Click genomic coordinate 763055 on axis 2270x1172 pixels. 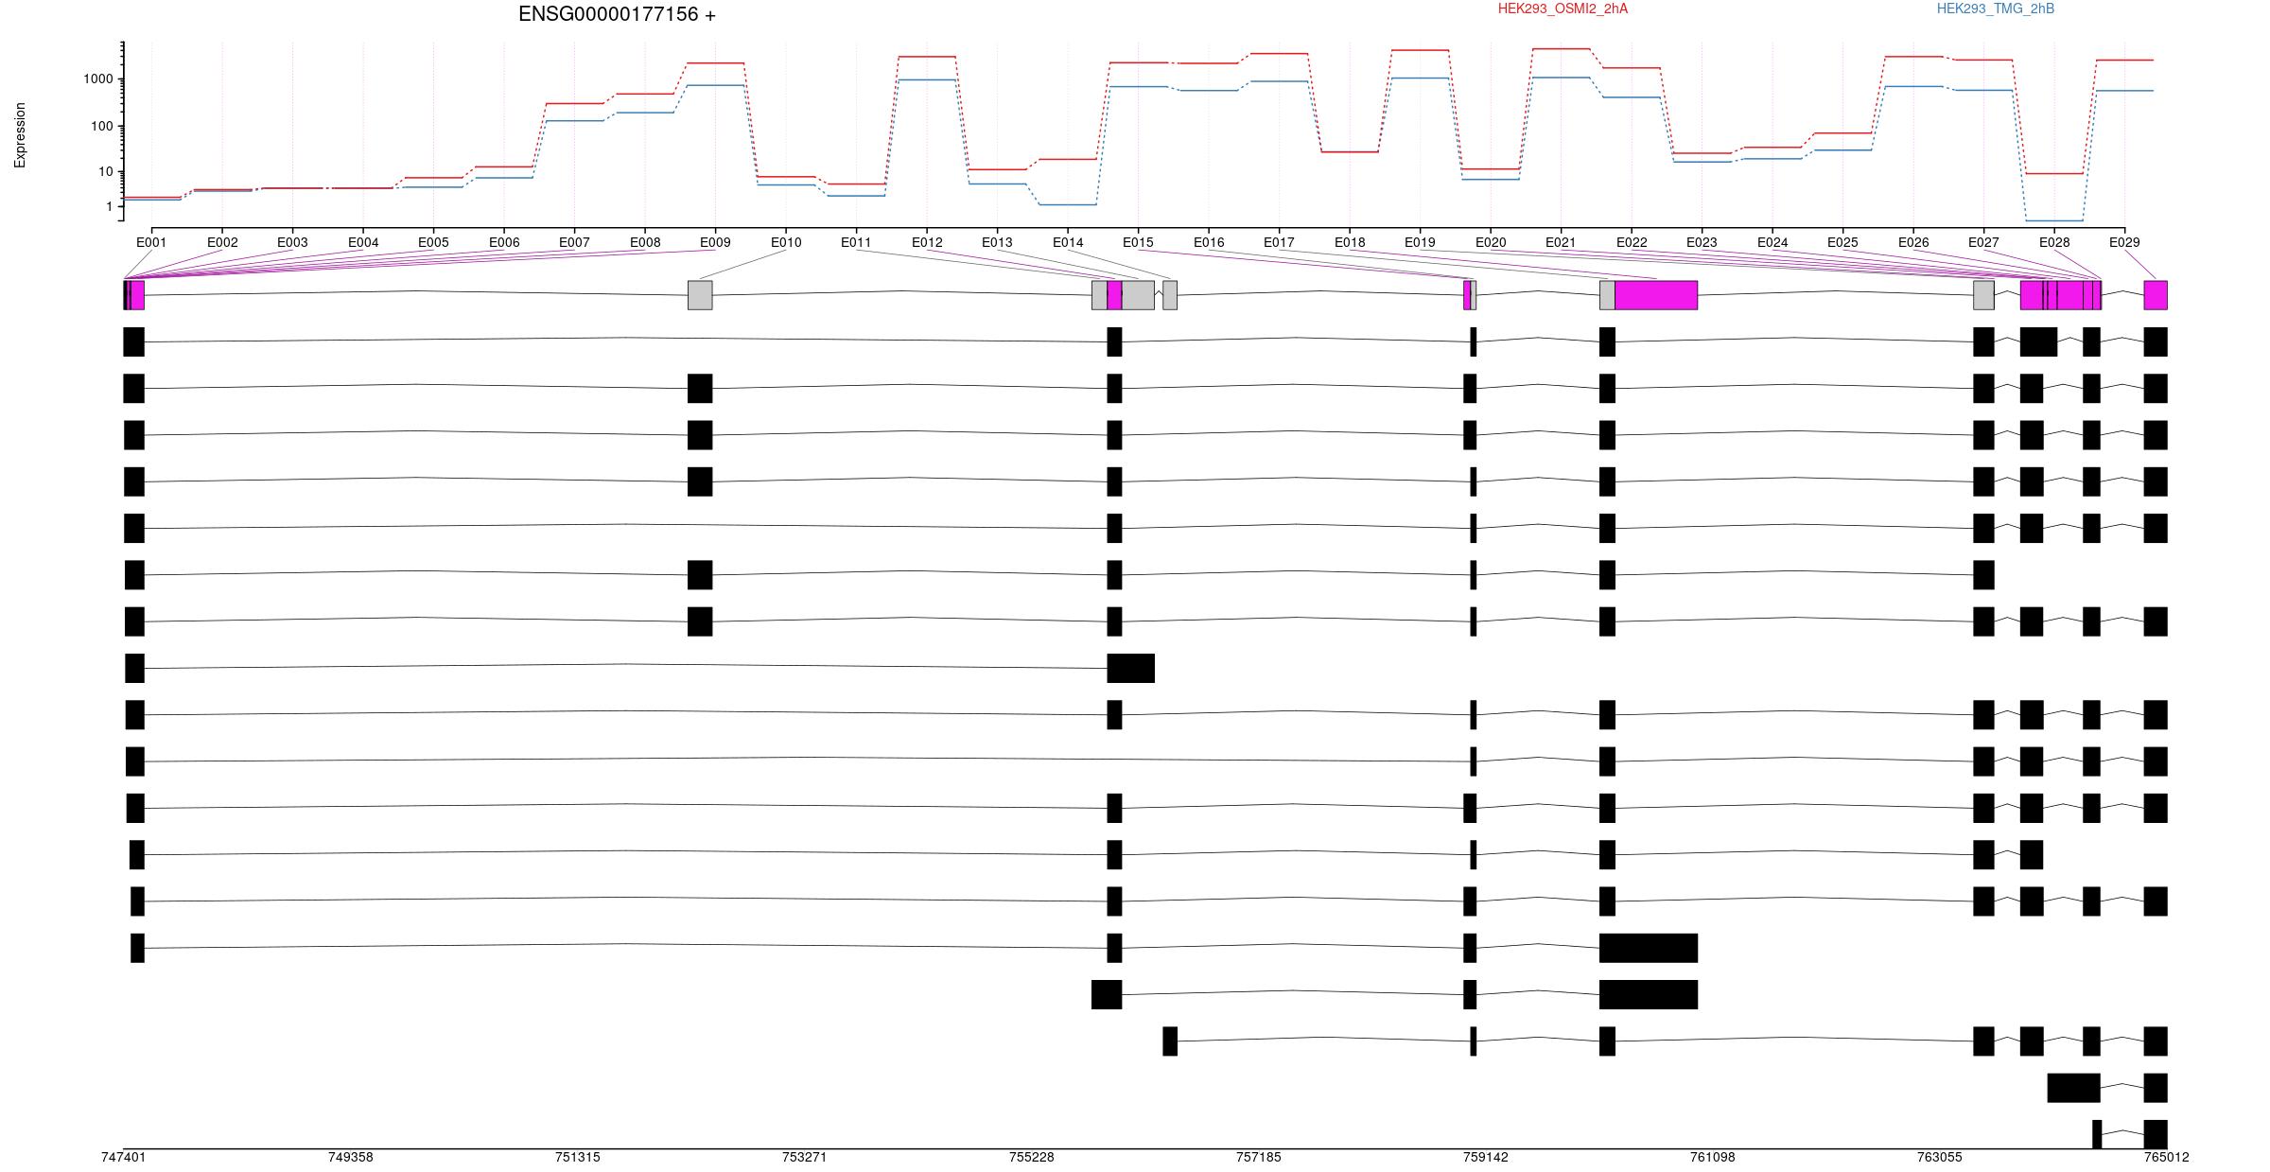pyautogui.click(x=1940, y=1158)
